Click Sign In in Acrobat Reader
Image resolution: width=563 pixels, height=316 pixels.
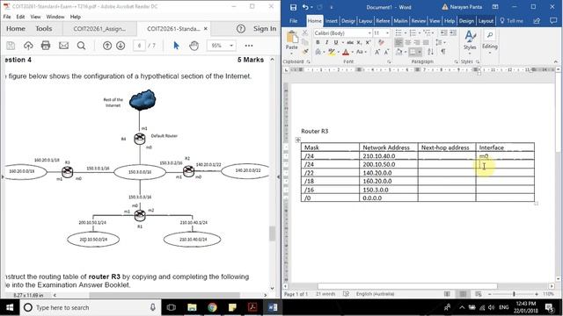pos(265,29)
